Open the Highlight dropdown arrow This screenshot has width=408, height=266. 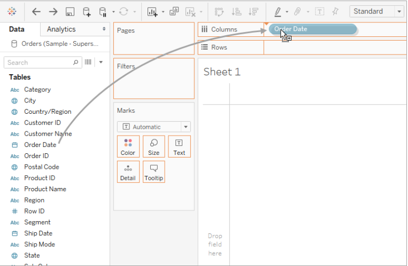tap(287, 12)
